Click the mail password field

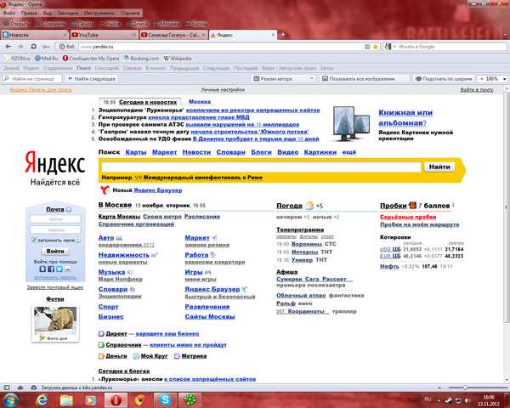[55, 230]
